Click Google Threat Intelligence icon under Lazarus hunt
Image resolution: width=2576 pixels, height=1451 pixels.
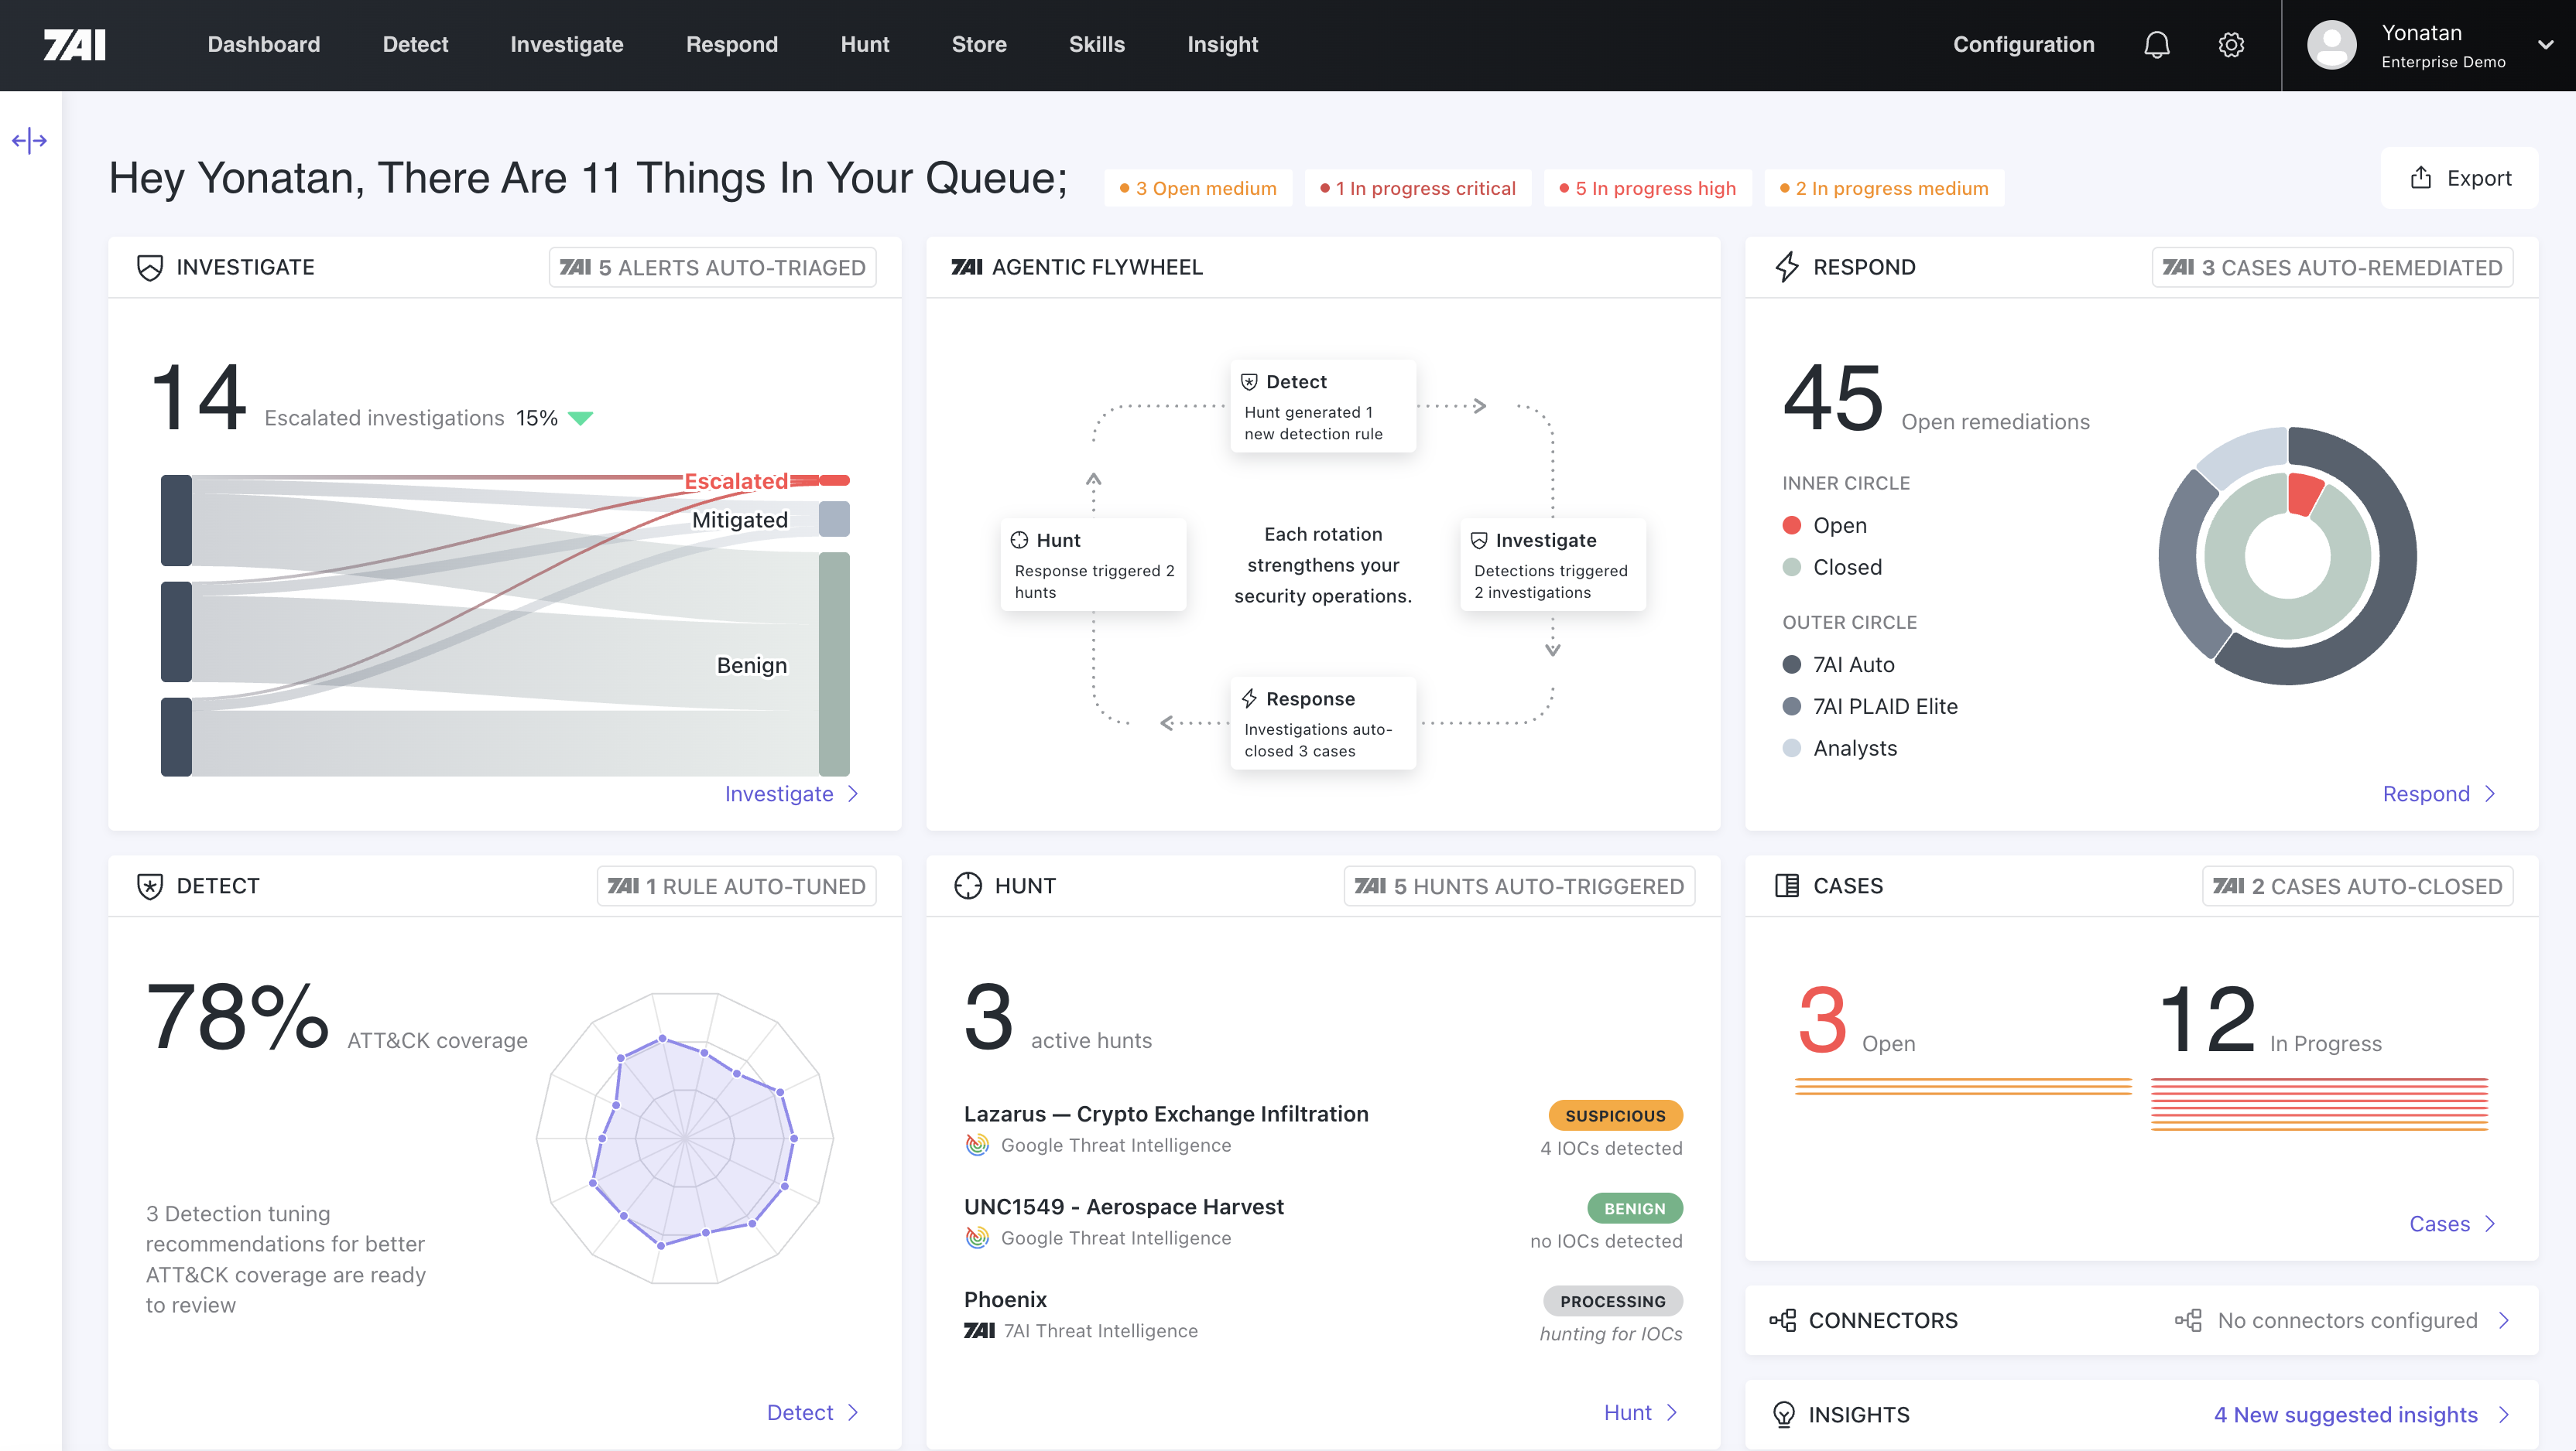(977, 1145)
